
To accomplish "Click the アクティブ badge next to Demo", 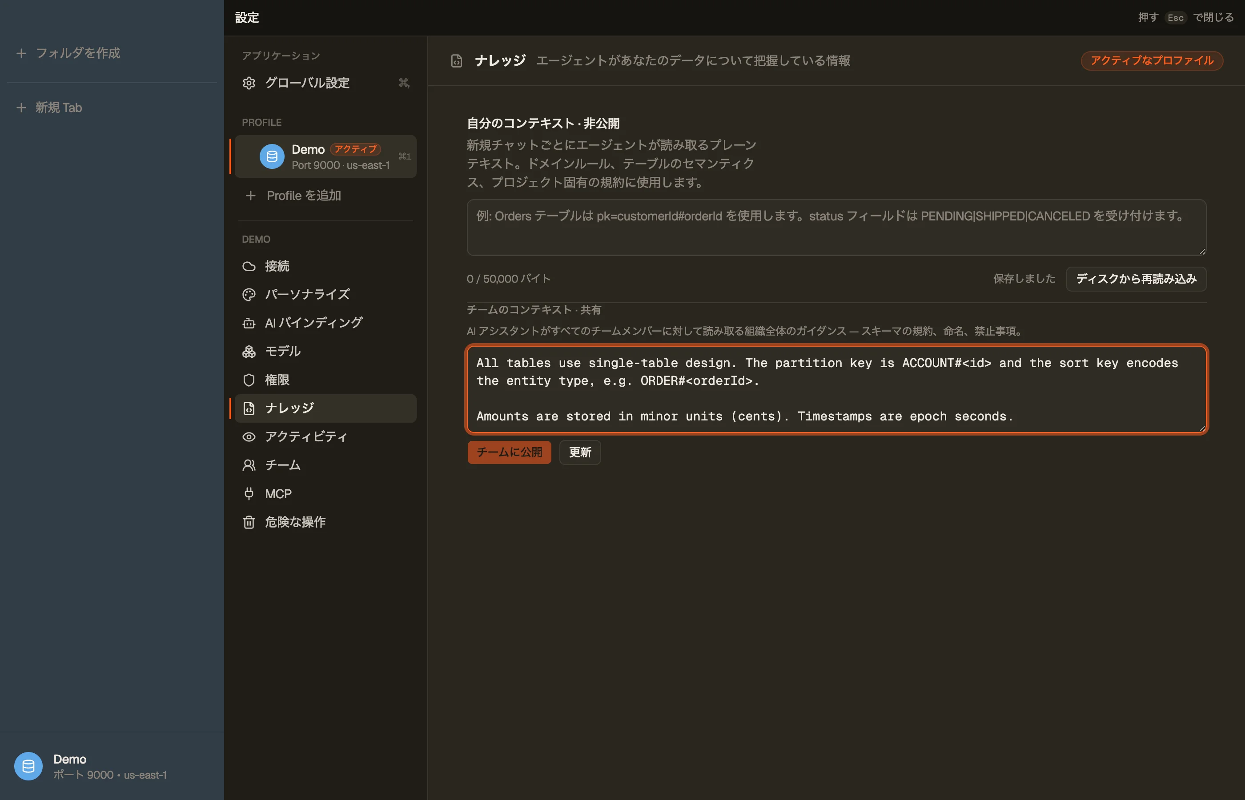I will [355, 149].
